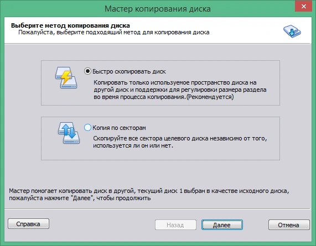Click the sector copy arrows disk icon
The height and width of the screenshot is (246, 316).
click(69, 133)
